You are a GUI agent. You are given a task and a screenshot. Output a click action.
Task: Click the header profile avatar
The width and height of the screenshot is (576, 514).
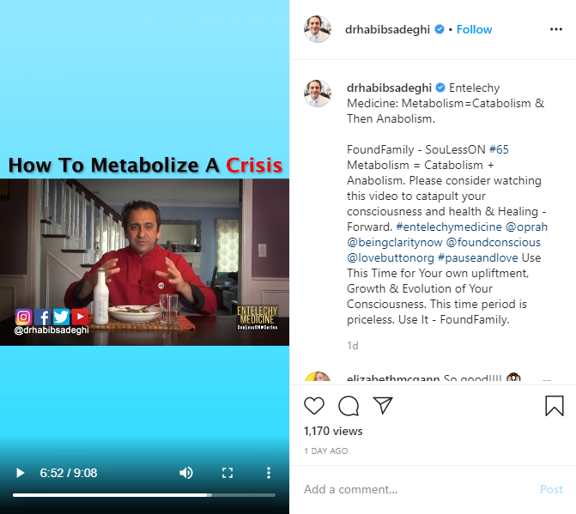[318, 29]
